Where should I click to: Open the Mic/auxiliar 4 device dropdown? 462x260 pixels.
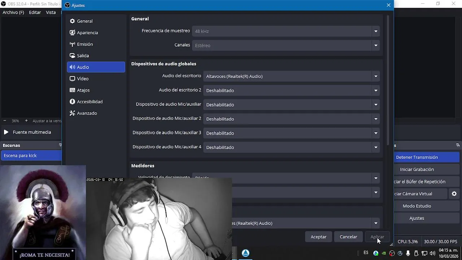pyautogui.click(x=291, y=147)
